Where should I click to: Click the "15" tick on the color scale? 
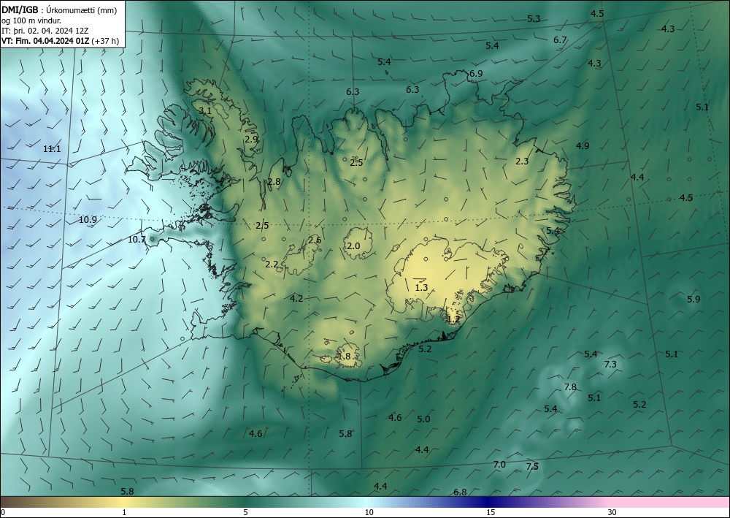click(491, 512)
